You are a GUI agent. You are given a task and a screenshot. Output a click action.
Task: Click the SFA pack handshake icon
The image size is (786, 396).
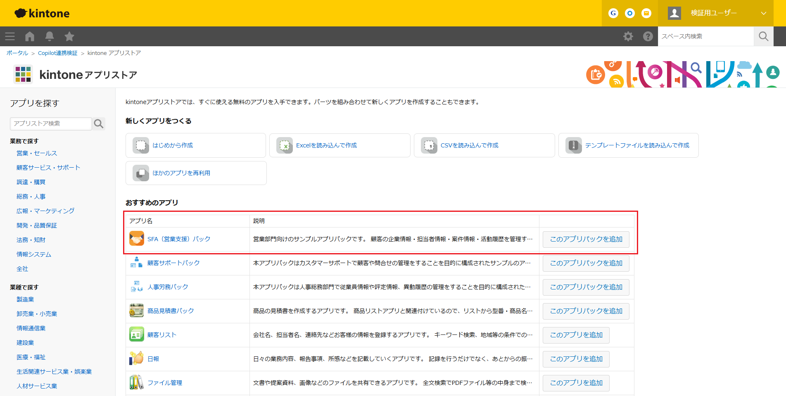pyautogui.click(x=137, y=239)
